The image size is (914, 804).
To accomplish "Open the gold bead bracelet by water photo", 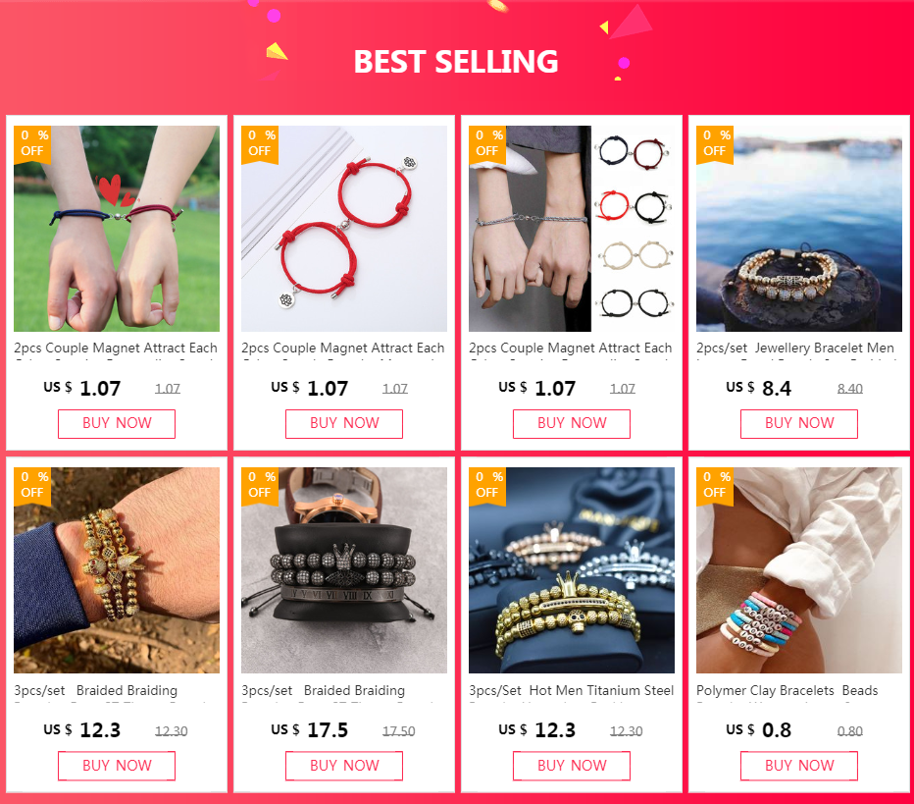I will (x=799, y=229).
